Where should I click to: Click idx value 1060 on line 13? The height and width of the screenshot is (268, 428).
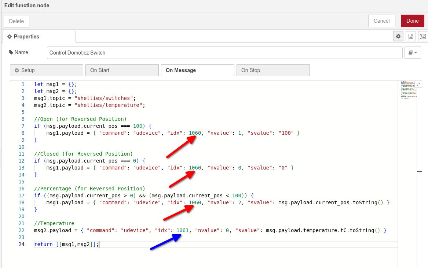coord(195,168)
